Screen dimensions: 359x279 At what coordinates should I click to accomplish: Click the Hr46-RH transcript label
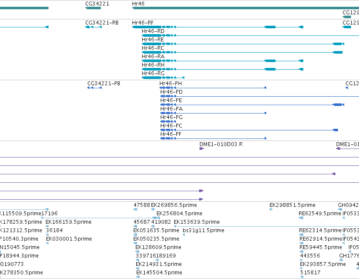point(153,65)
